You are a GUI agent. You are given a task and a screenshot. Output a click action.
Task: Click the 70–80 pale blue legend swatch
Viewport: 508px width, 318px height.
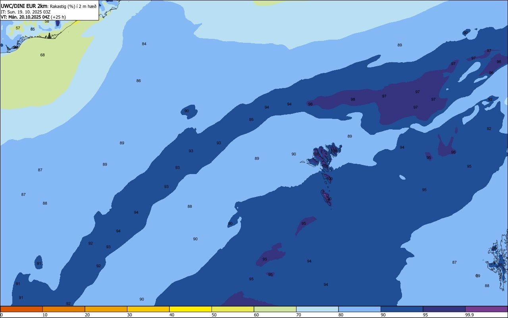(317, 309)
